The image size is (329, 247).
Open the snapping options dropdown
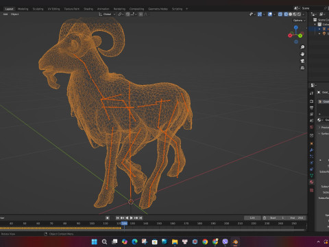pyautogui.click(x=134, y=14)
